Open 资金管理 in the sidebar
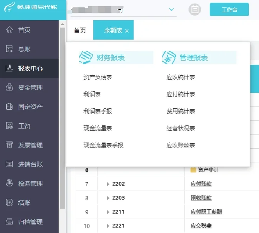 tap(29, 87)
